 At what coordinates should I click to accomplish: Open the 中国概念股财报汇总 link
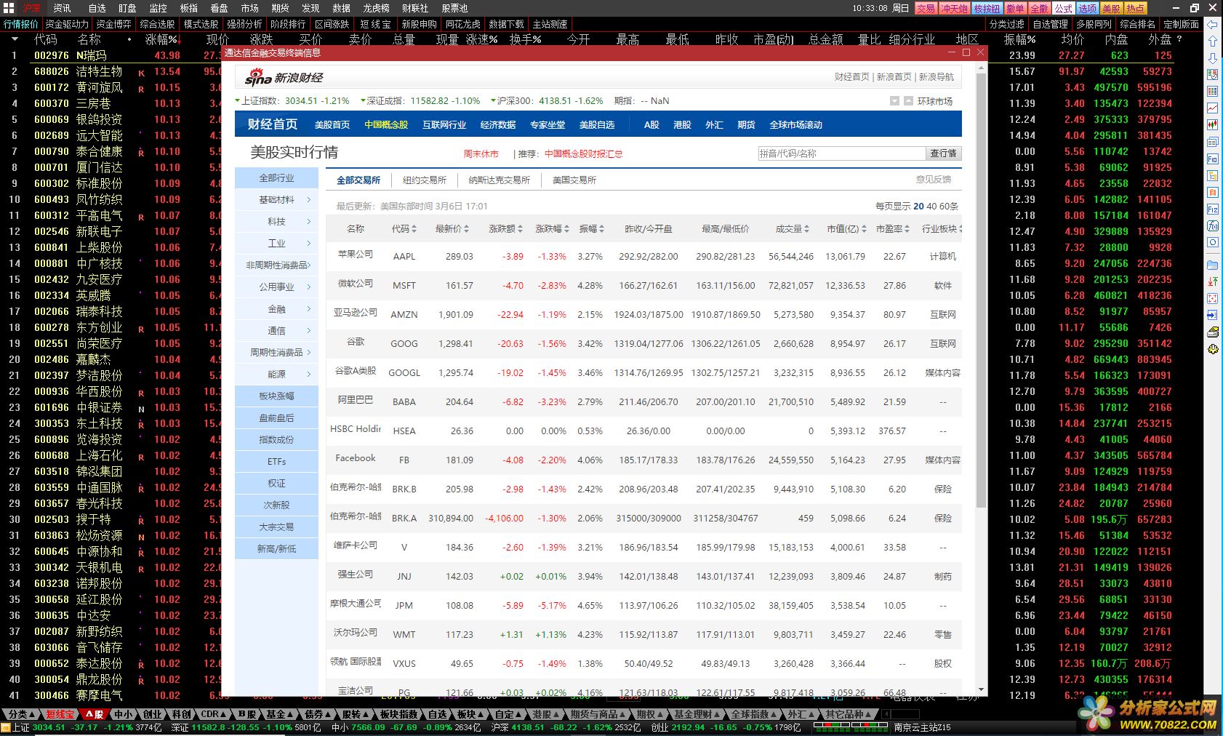(583, 154)
